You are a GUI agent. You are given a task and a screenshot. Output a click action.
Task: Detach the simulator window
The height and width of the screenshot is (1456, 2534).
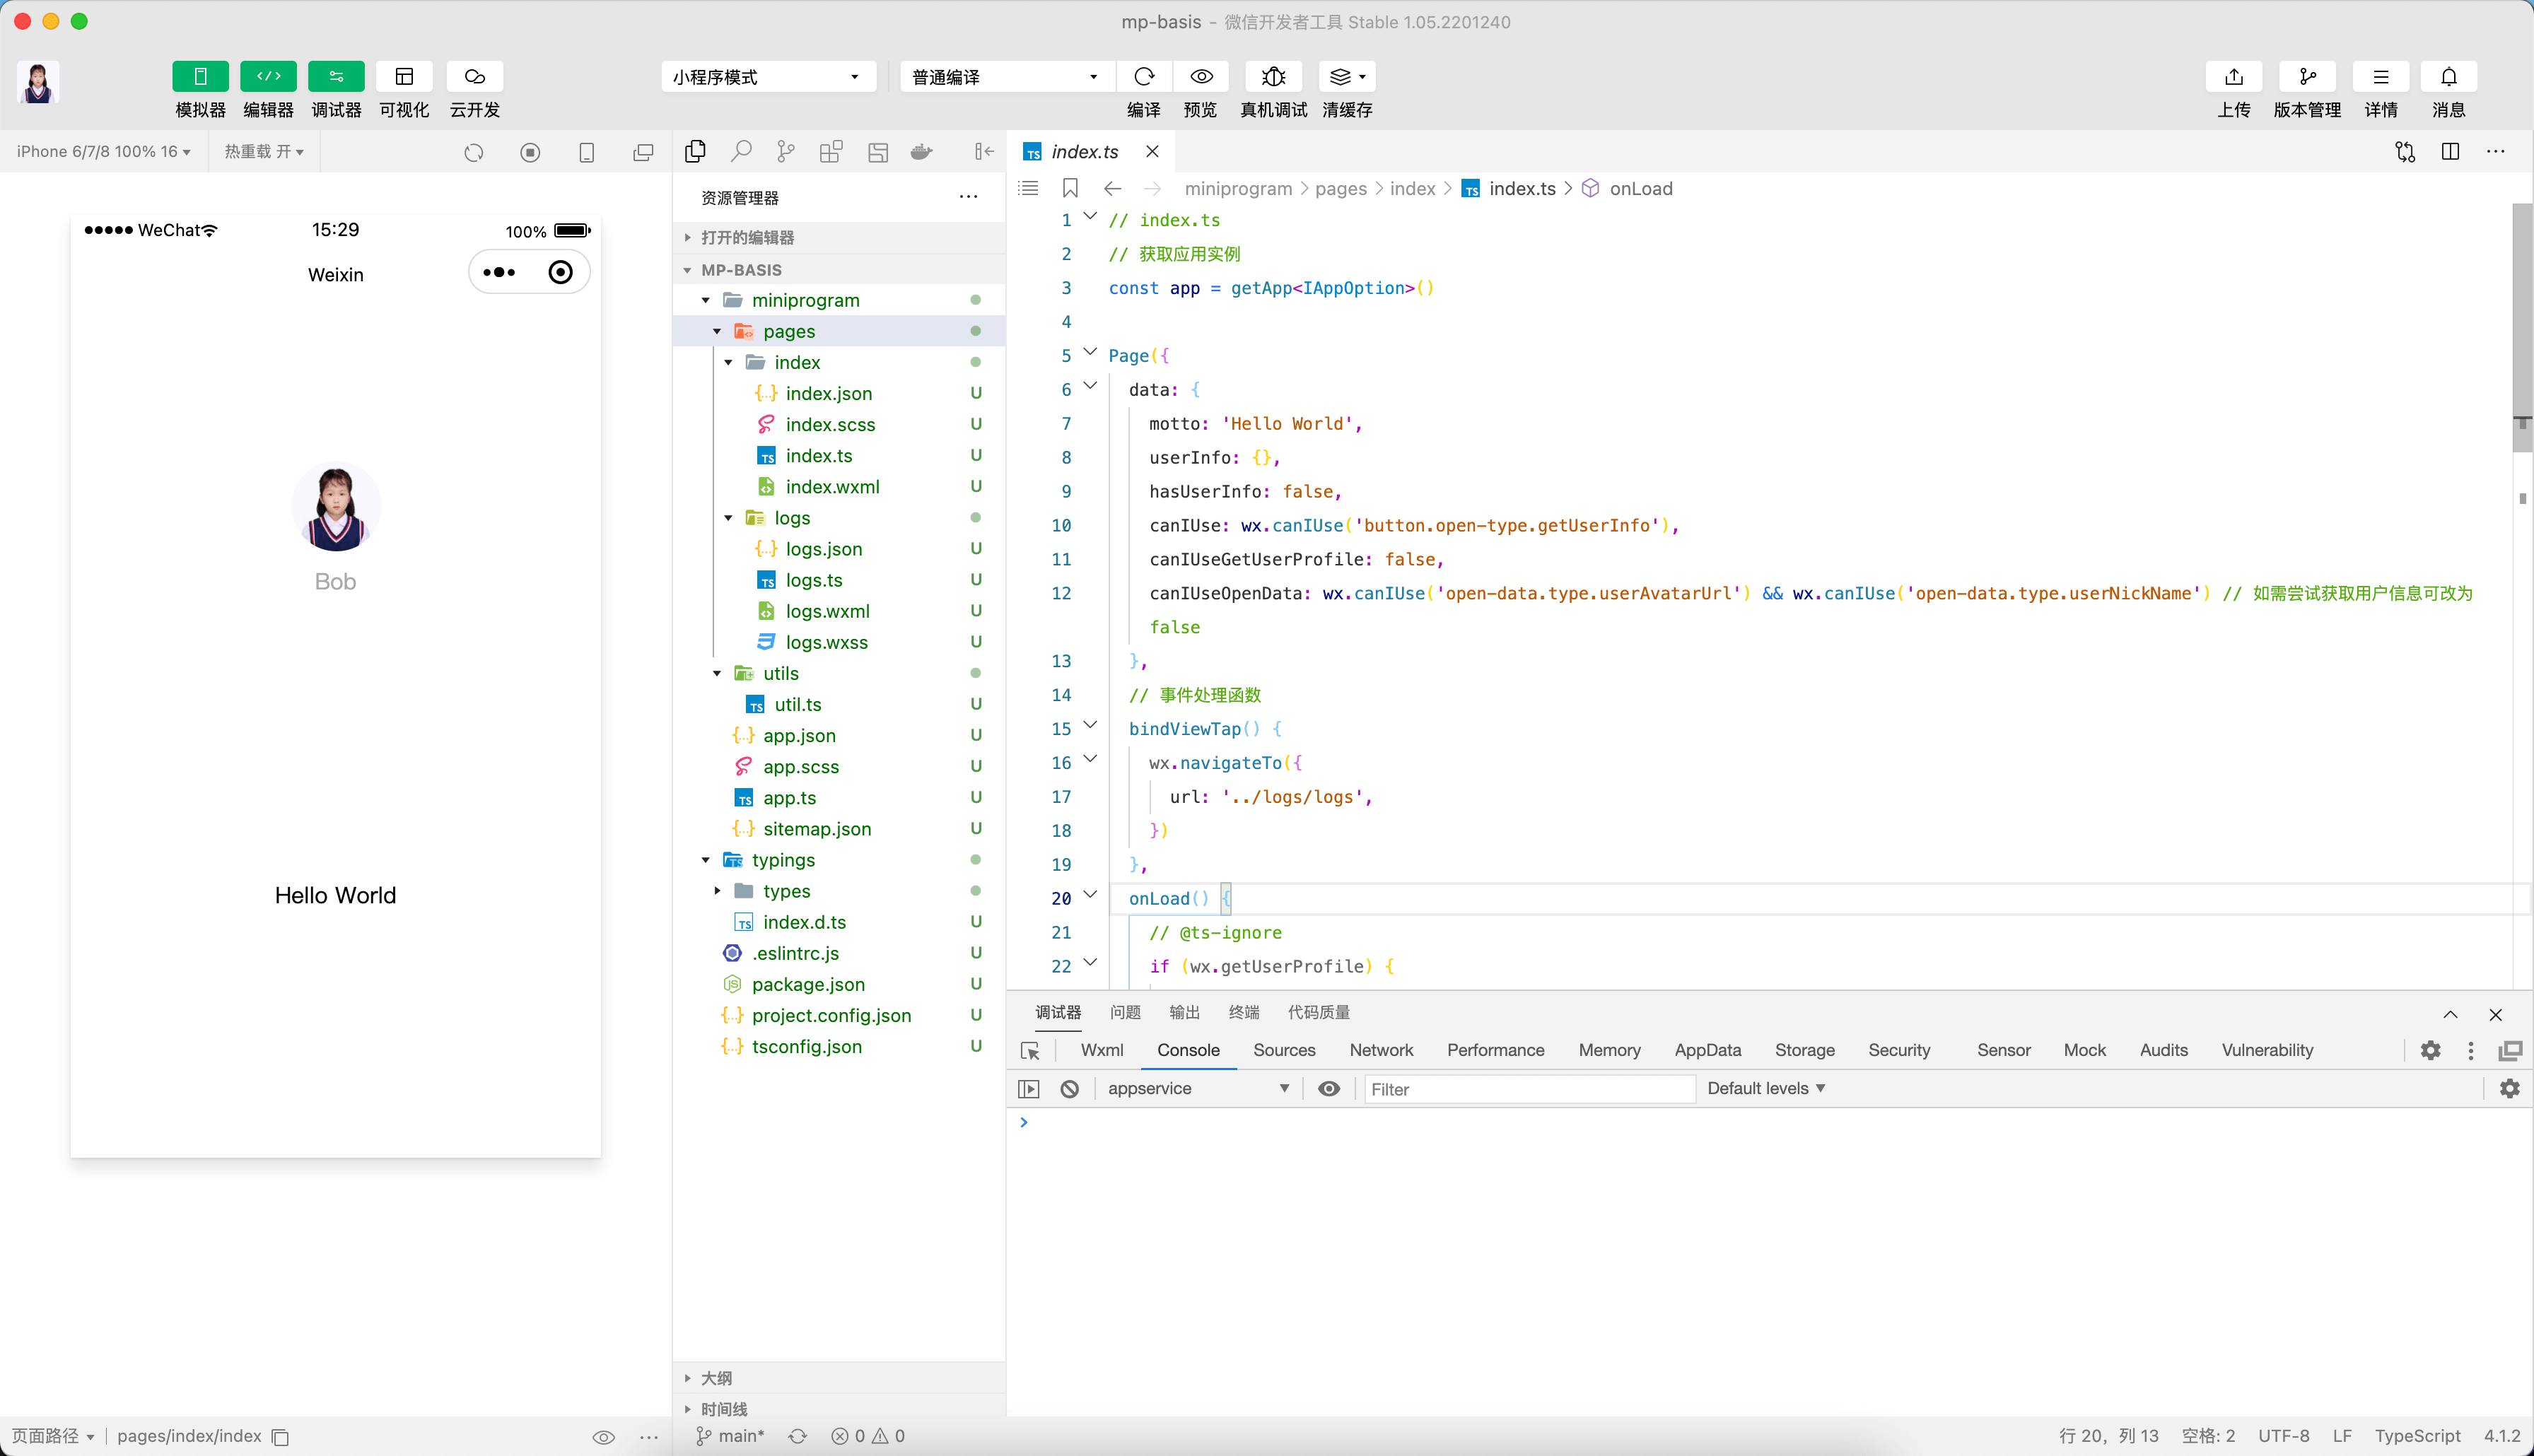coord(643,152)
